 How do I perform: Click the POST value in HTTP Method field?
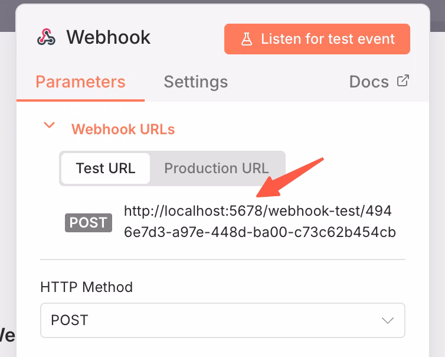click(x=70, y=320)
